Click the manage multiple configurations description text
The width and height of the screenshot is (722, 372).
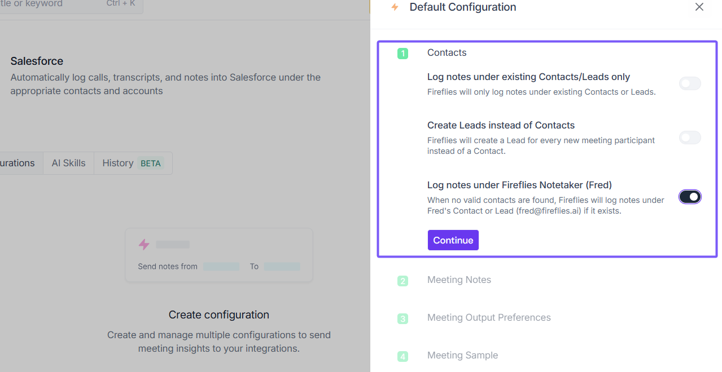pyautogui.click(x=219, y=342)
